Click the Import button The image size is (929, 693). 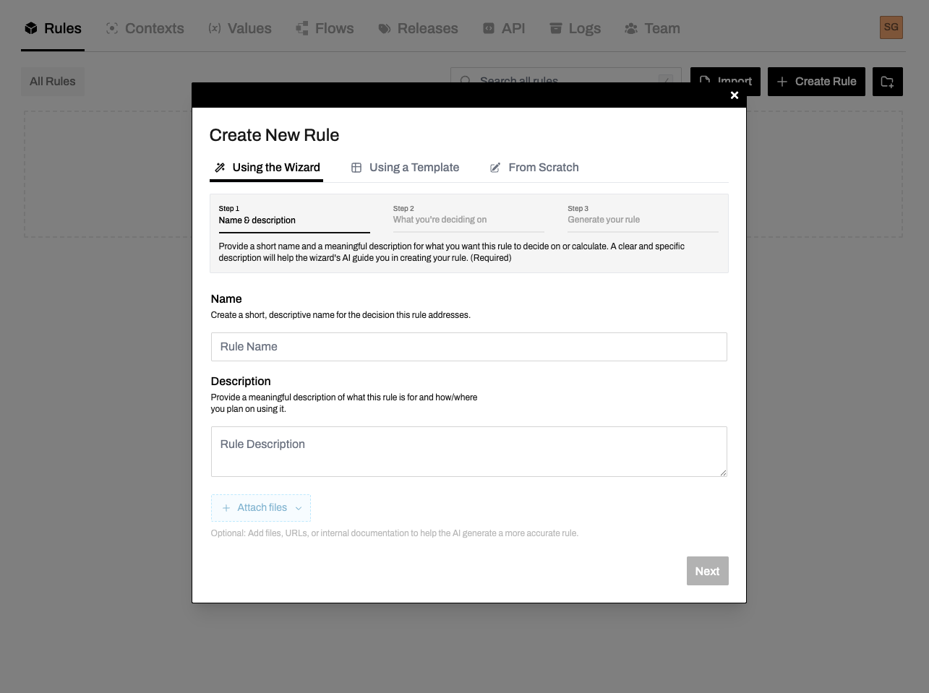click(x=725, y=81)
